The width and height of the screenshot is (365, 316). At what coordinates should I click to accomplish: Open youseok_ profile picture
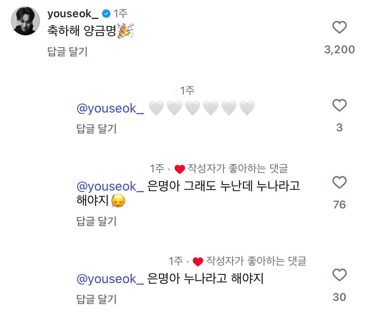coord(25,21)
